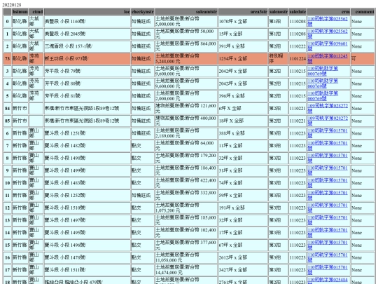Image resolution: width=378 pixels, height=284 pixels.
Task: Select the price cell showing '5,248,000 元'
Action: pos(186,59)
